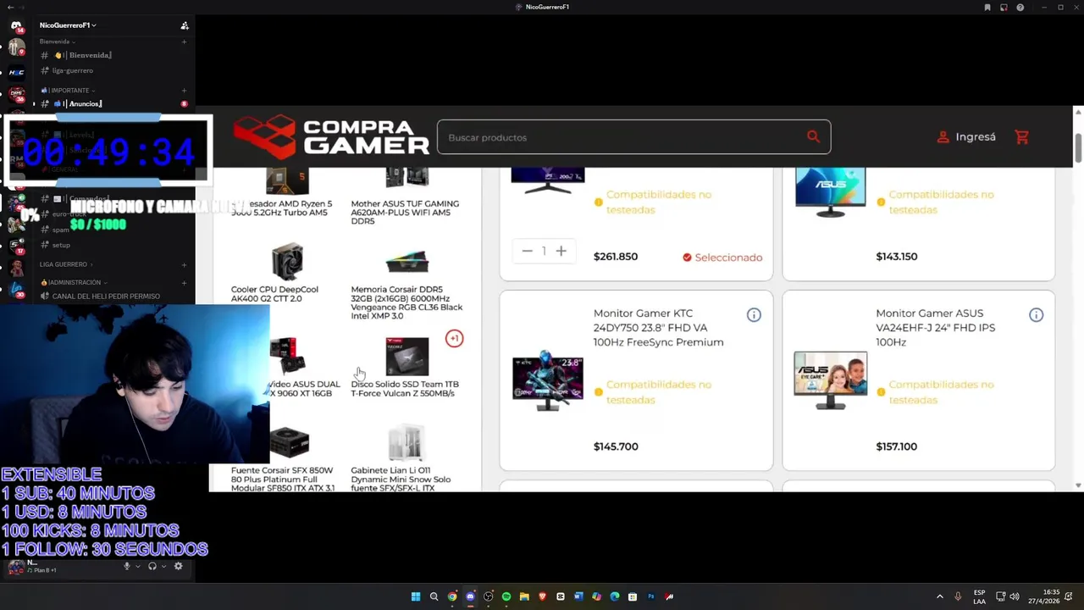The height and width of the screenshot is (610, 1084).
Task: Decrease quantity with the minus button
Action: pos(527,251)
